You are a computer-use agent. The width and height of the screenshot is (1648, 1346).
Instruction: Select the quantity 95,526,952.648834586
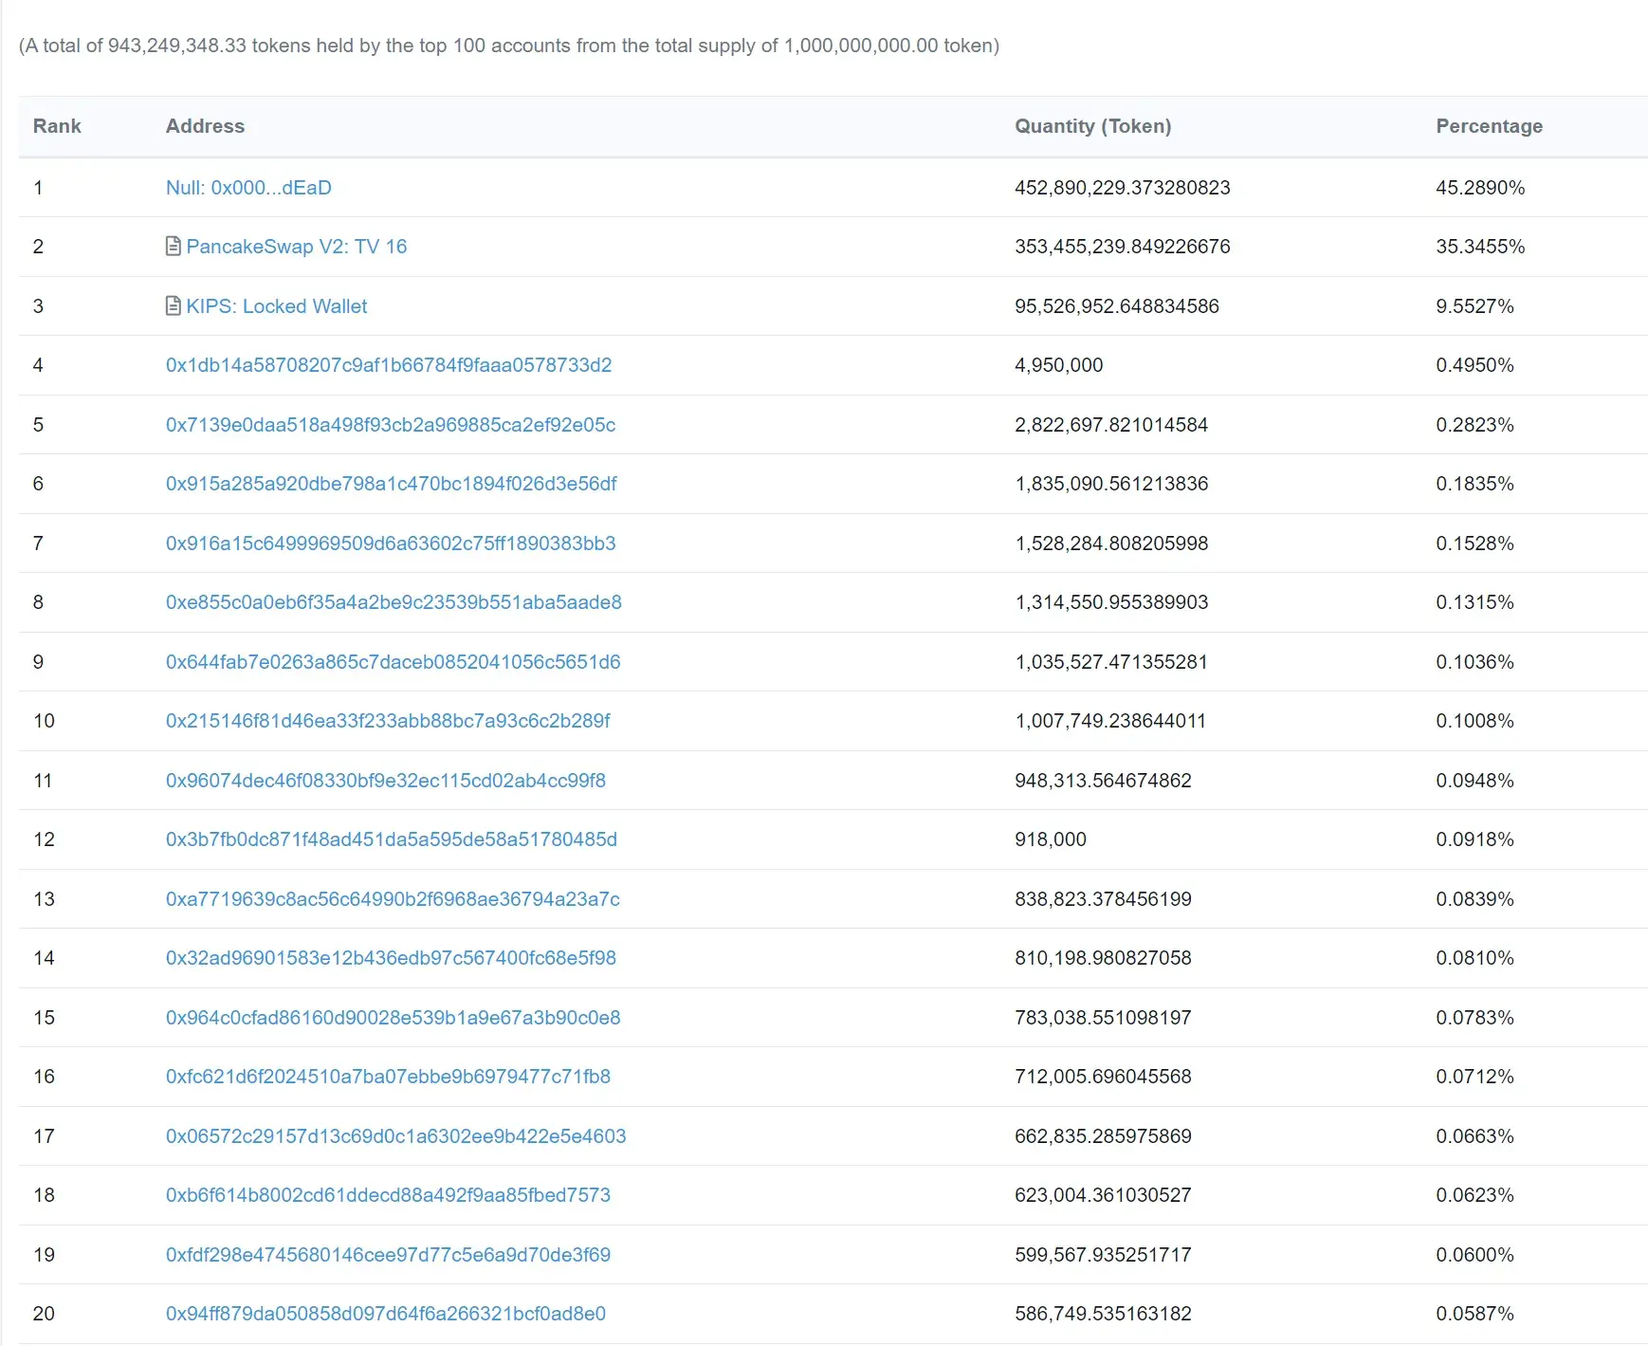coord(1117,306)
